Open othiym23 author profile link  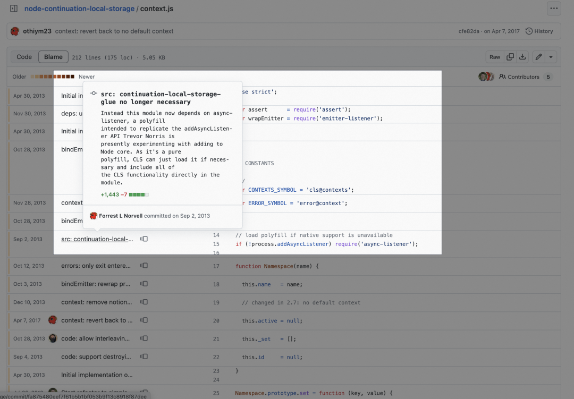(x=37, y=31)
